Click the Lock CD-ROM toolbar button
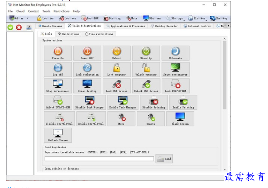The width and height of the screenshot is (268, 188). tap(90, 18)
